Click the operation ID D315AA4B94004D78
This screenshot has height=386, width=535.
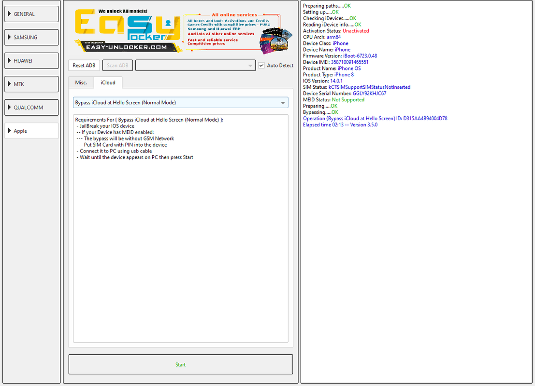coord(425,119)
